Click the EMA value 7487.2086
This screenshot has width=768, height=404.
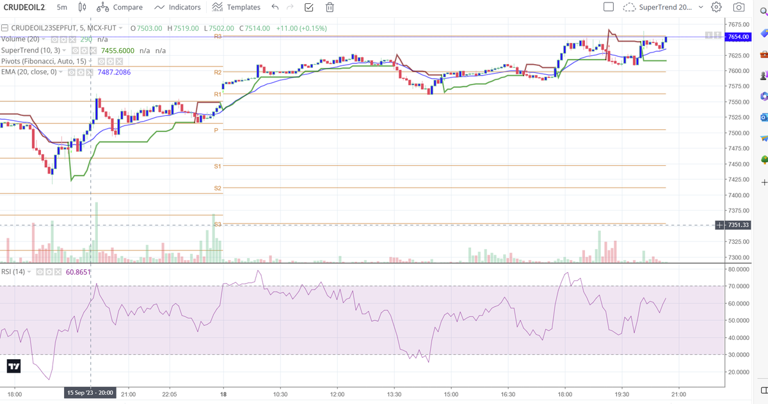[114, 72]
